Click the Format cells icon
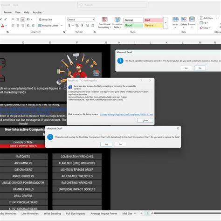The height and width of the screenshot is (221, 221). [192, 19]
